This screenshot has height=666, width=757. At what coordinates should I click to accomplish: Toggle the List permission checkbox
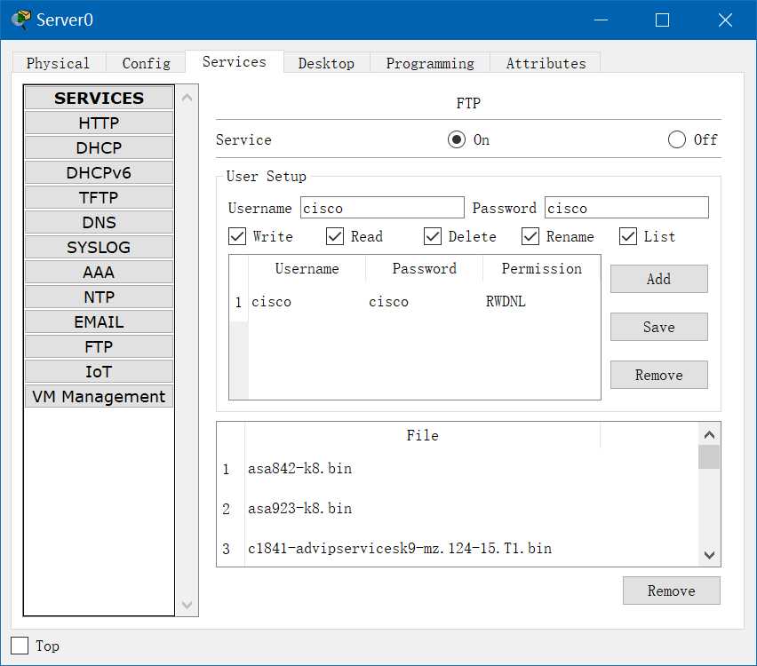[x=627, y=236]
